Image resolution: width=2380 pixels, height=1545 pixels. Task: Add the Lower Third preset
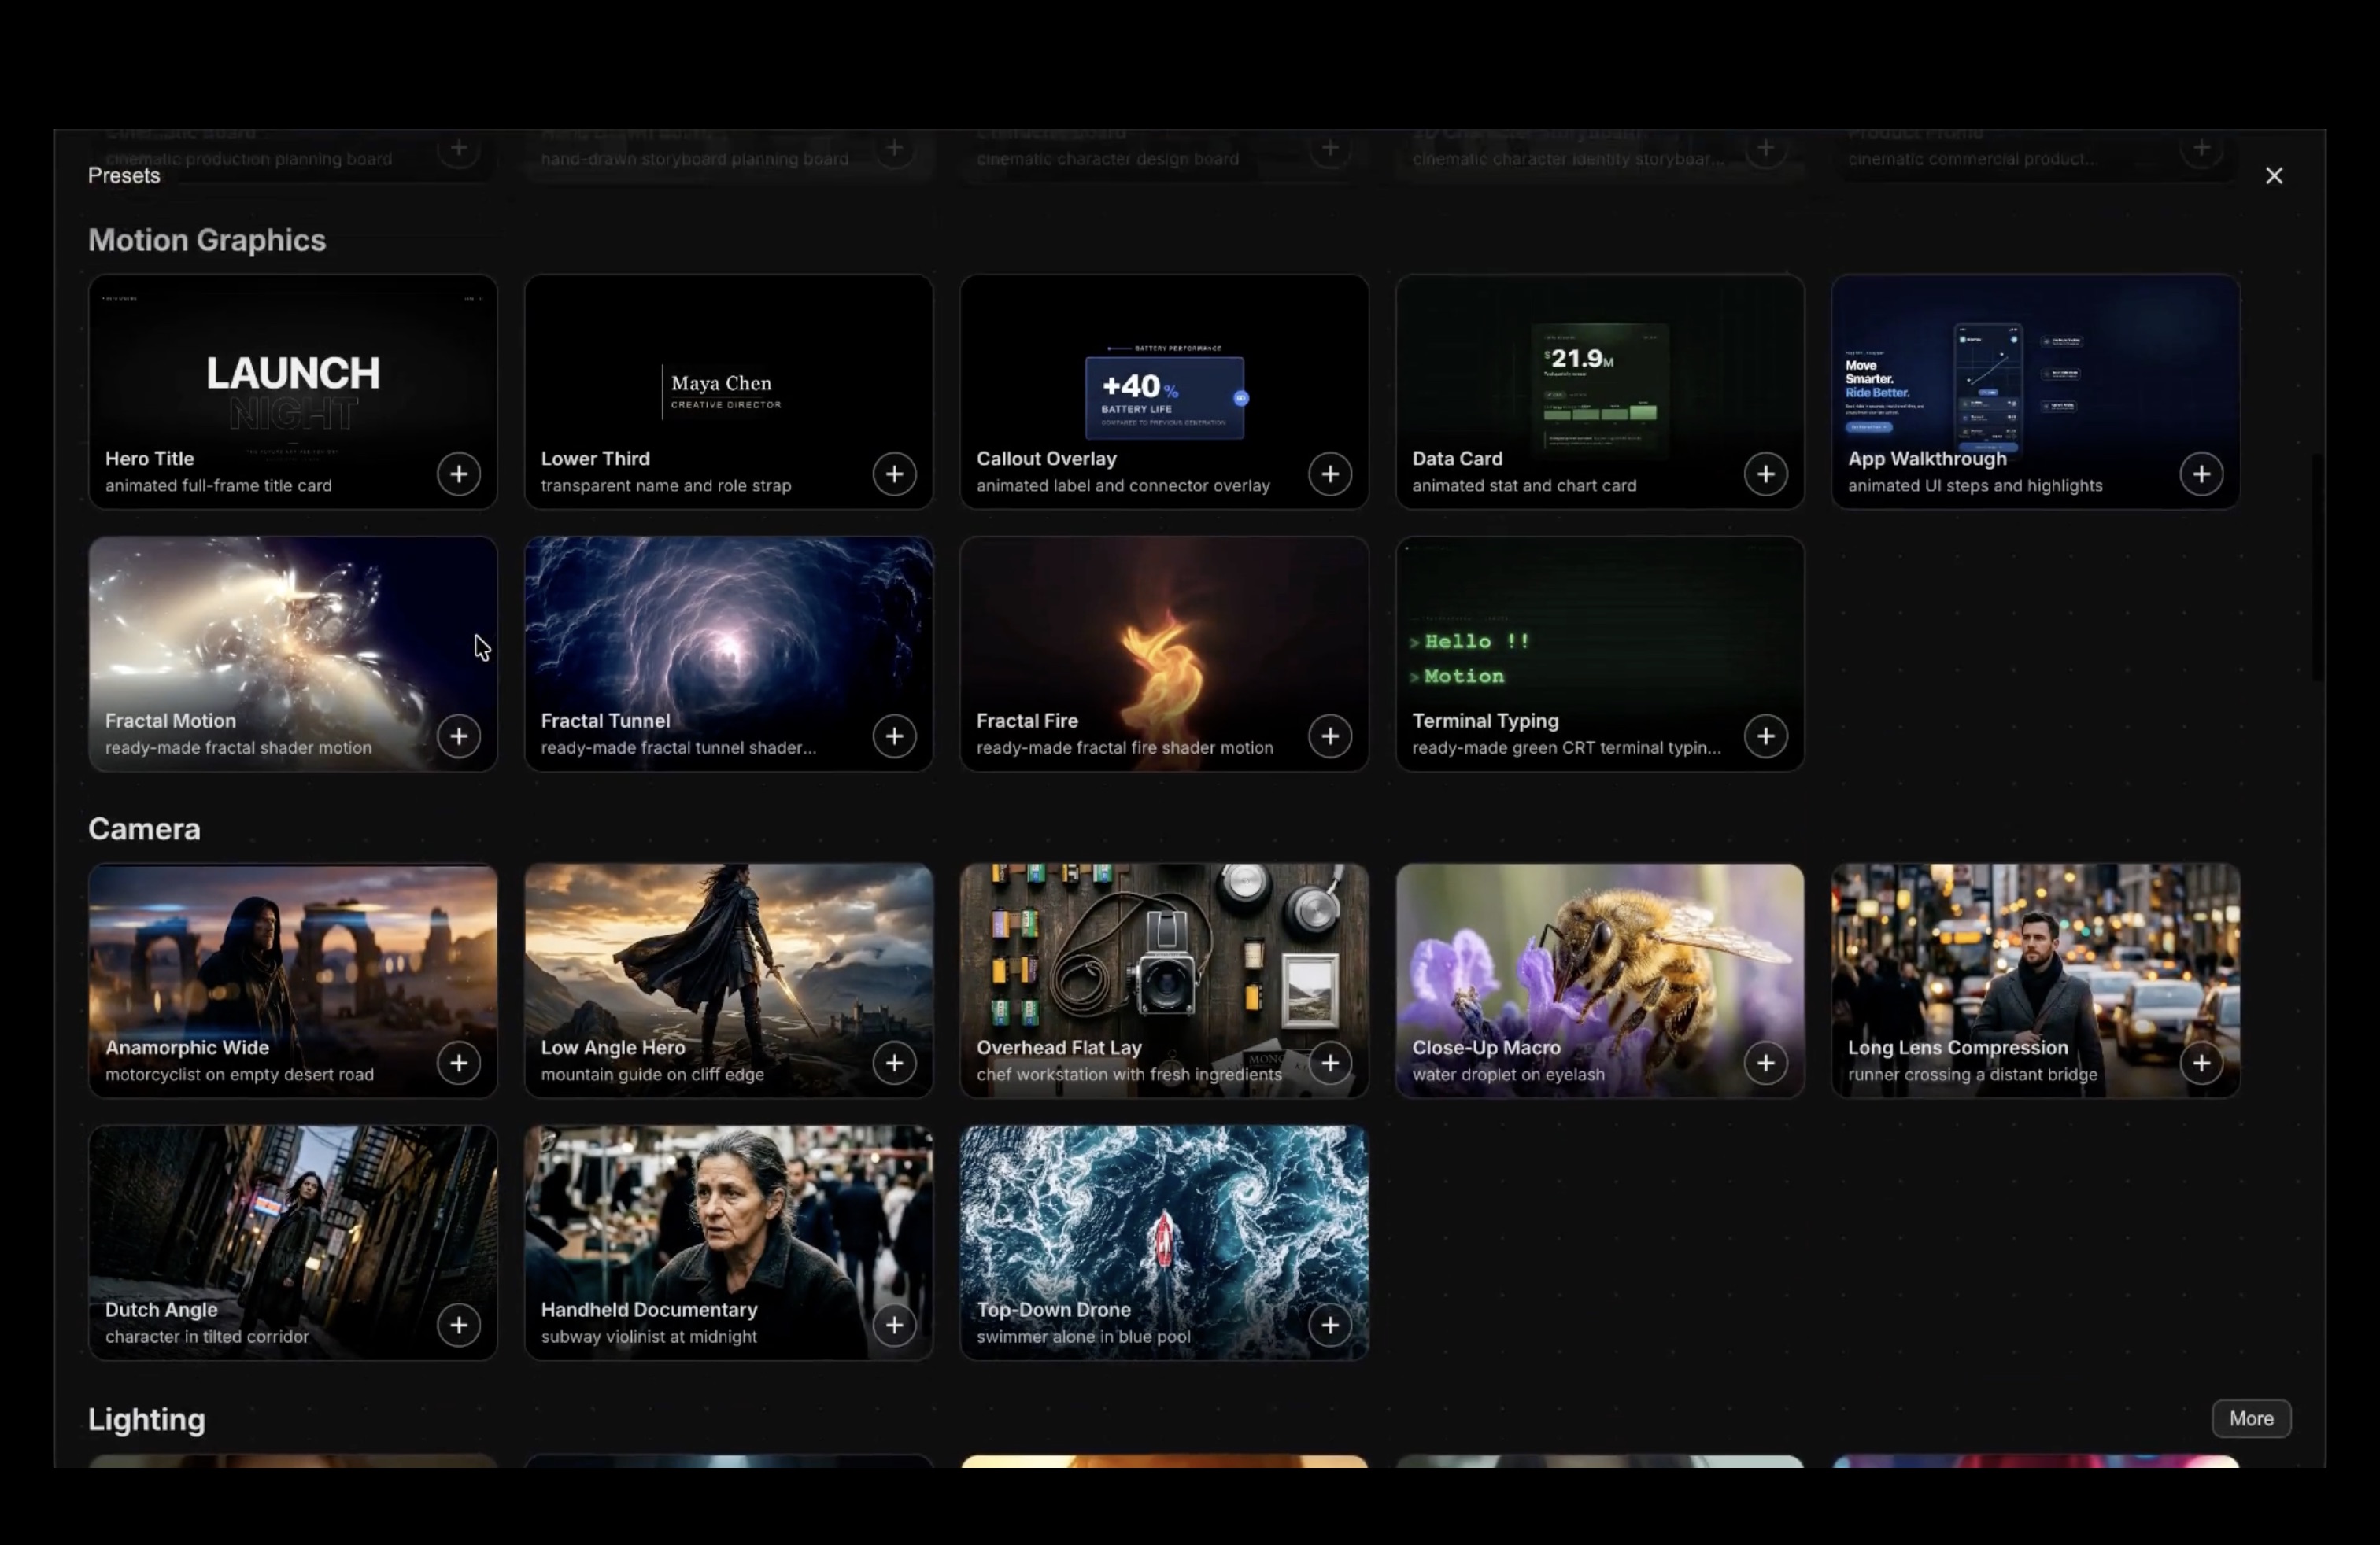click(x=894, y=474)
